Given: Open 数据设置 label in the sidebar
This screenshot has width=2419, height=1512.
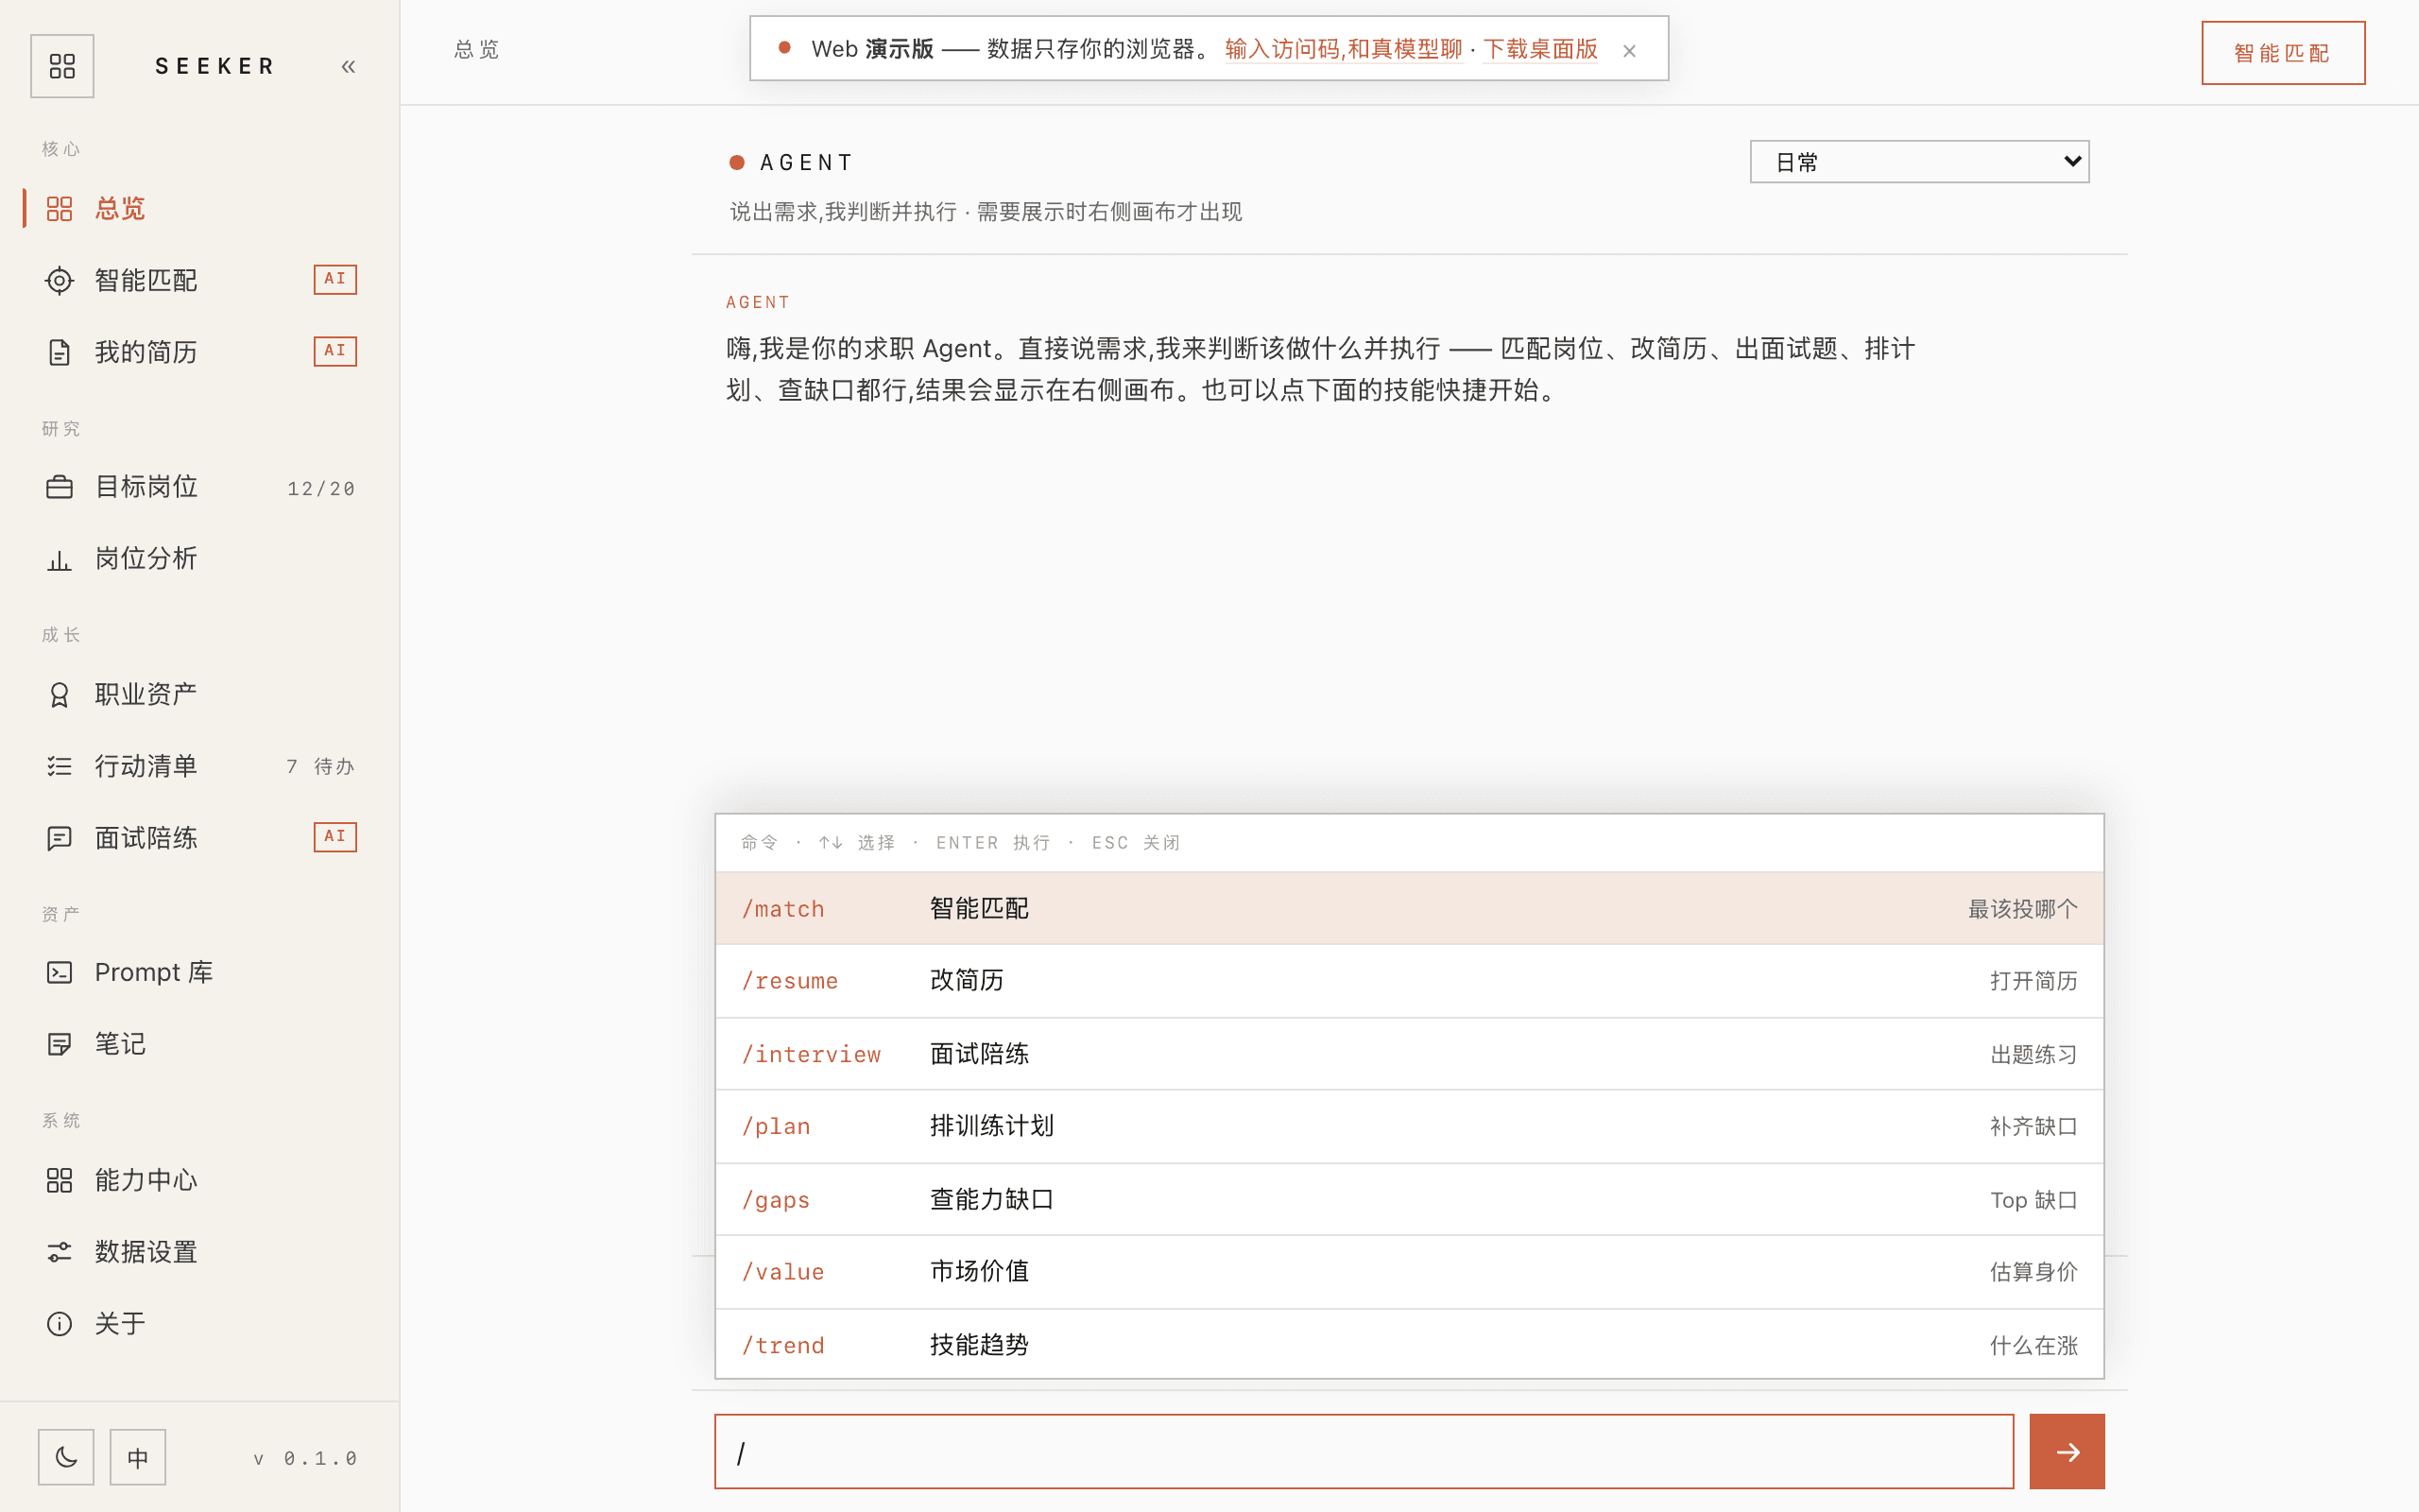Looking at the screenshot, I should [x=146, y=1252].
